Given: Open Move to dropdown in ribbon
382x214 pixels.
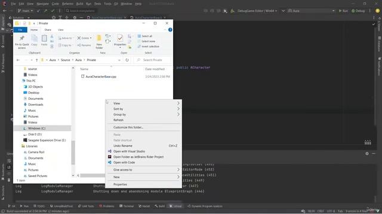Looking at the screenshot, I should (x=66, y=38).
